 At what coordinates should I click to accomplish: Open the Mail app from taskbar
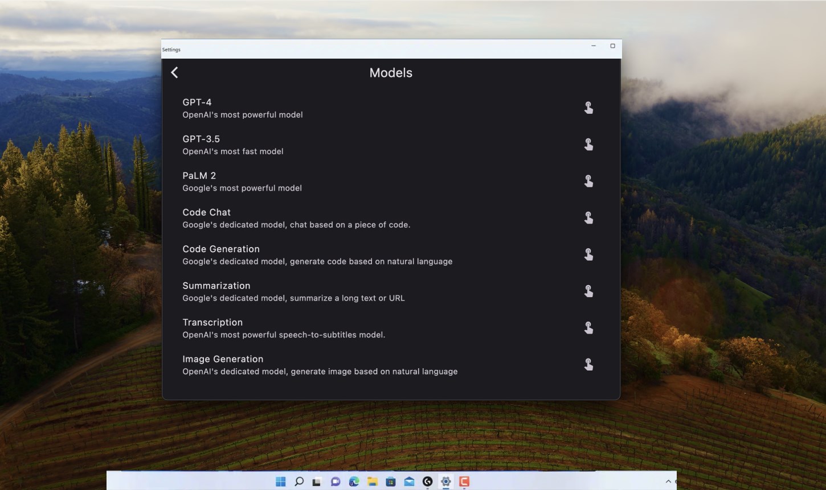point(409,482)
